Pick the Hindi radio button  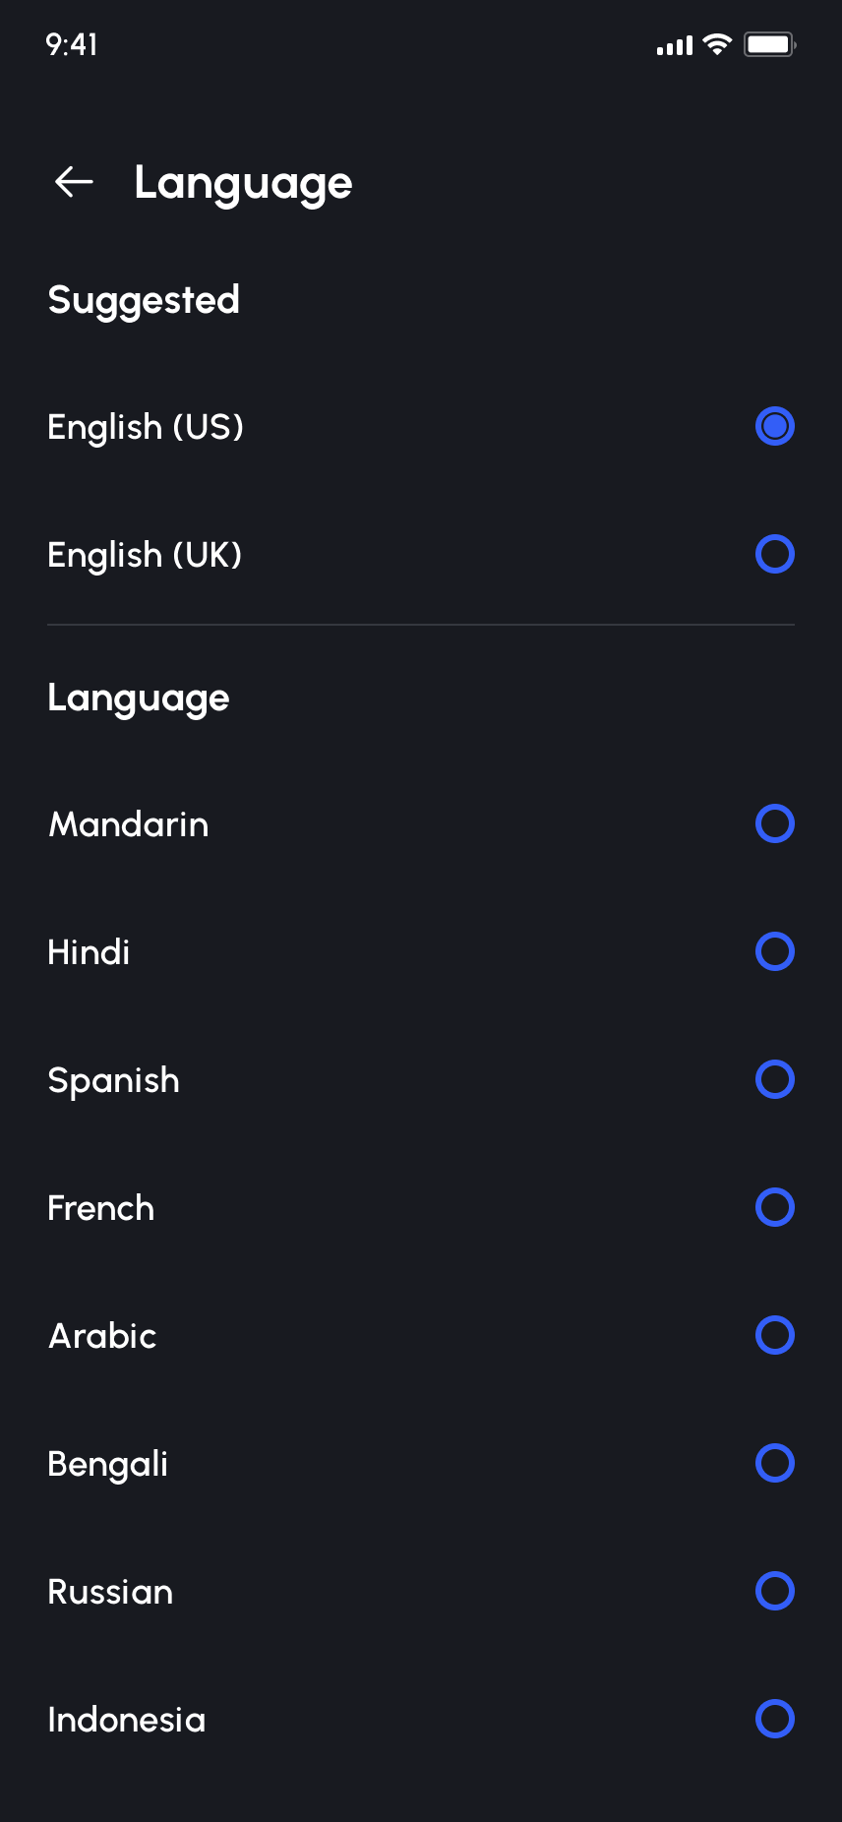(x=774, y=952)
